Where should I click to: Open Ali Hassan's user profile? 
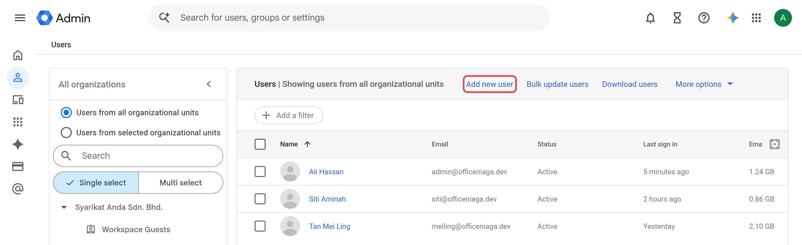[326, 171]
